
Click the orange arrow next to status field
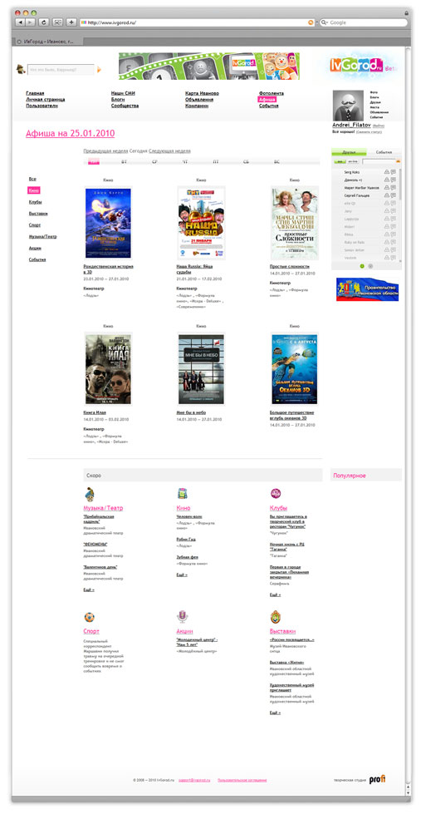99,69
